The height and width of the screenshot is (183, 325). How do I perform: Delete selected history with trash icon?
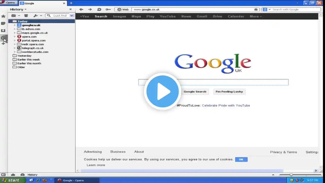[26, 16]
